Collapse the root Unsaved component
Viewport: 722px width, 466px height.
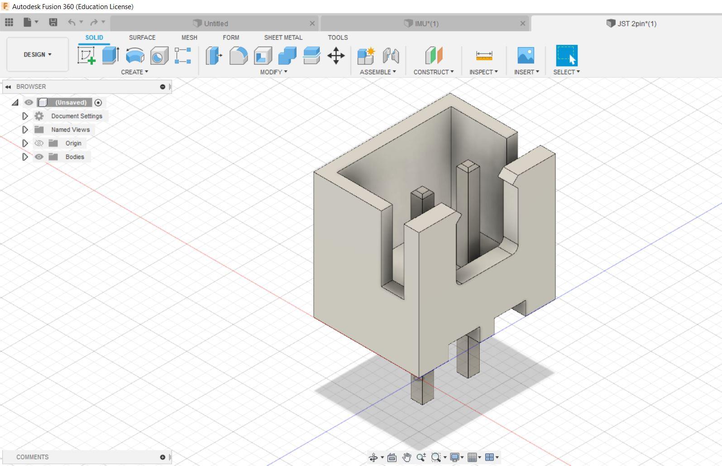pyautogui.click(x=15, y=102)
